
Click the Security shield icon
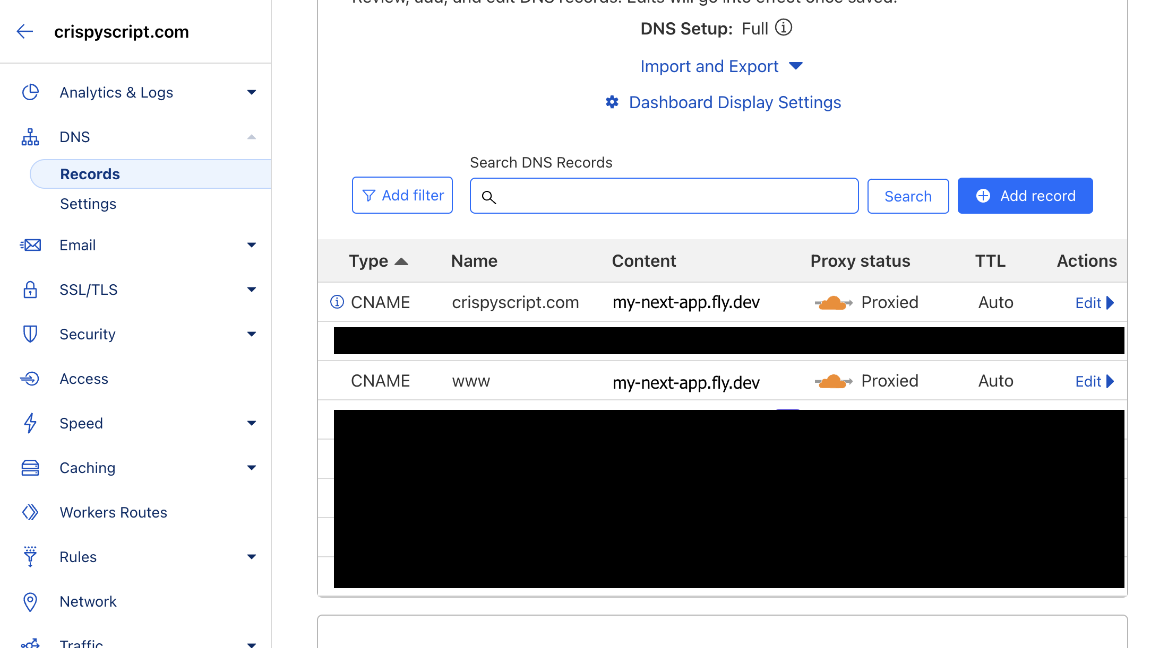(x=30, y=335)
